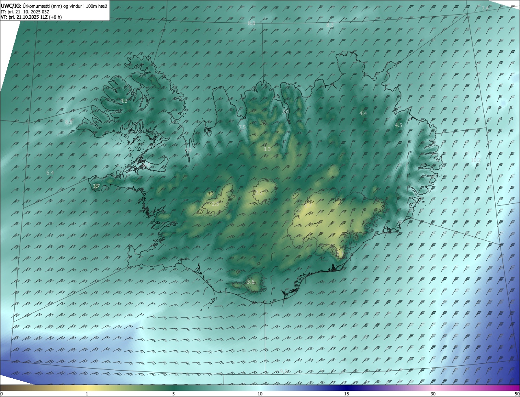
Task: Click the '50' tick label on the color scale
Action: tap(517, 394)
